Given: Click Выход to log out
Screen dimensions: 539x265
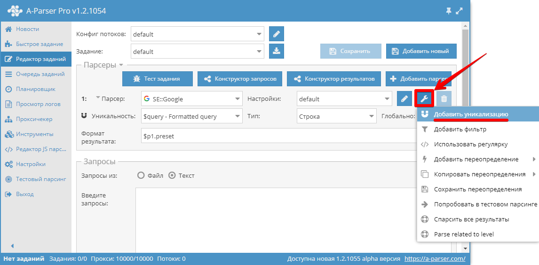Looking at the screenshot, I should (36, 194).
